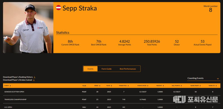This screenshot has width=223, height=109.
Task: Sort by WEIGHT column header
Action: pyautogui.click(x=160, y=86)
